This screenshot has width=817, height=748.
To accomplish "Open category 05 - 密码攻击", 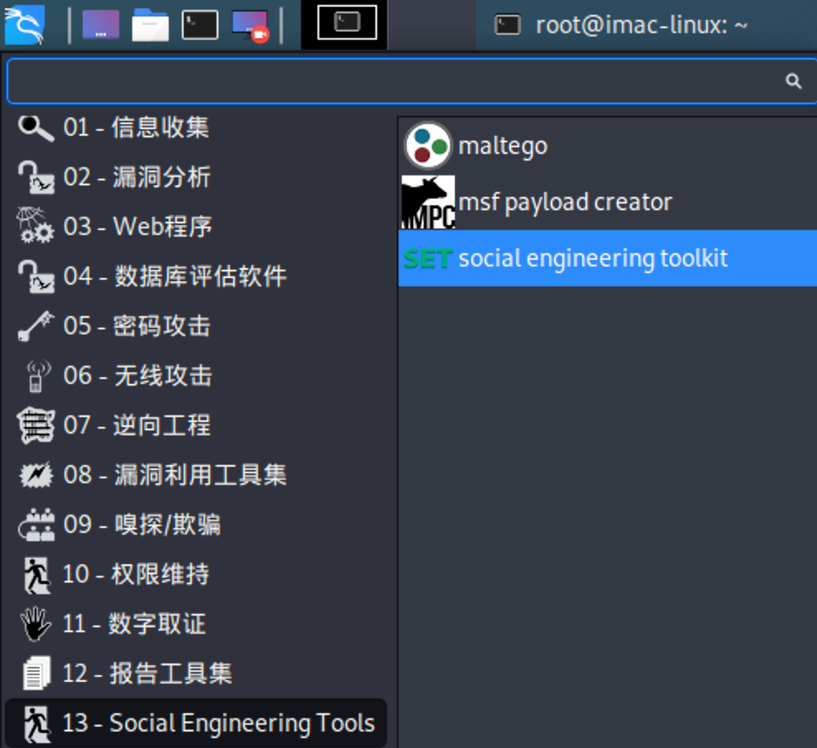I will click(197, 326).
